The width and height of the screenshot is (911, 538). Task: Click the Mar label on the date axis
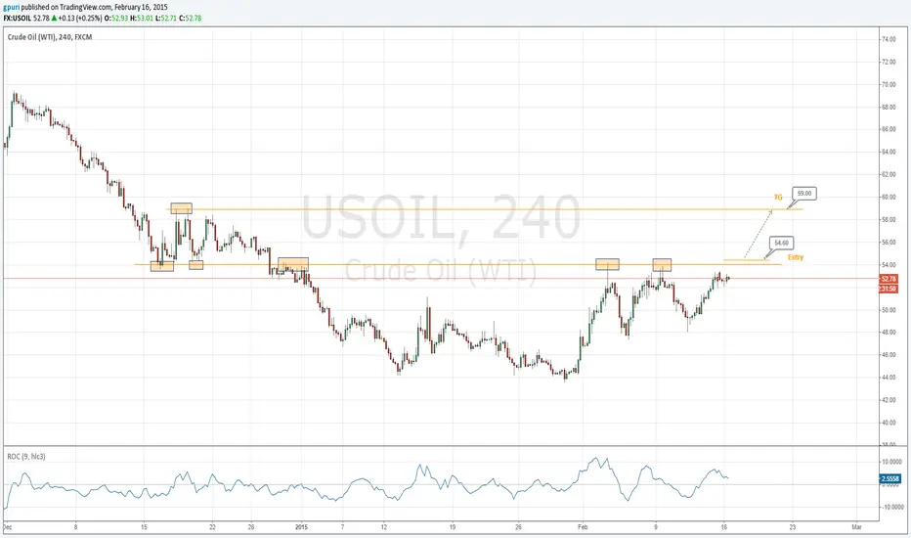(x=856, y=527)
